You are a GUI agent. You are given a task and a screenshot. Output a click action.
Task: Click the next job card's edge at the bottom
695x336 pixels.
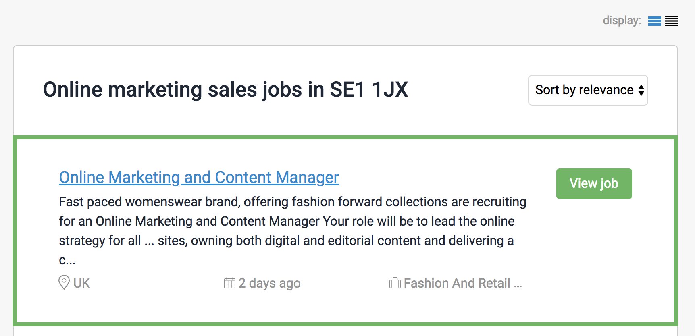coord(345,331)
